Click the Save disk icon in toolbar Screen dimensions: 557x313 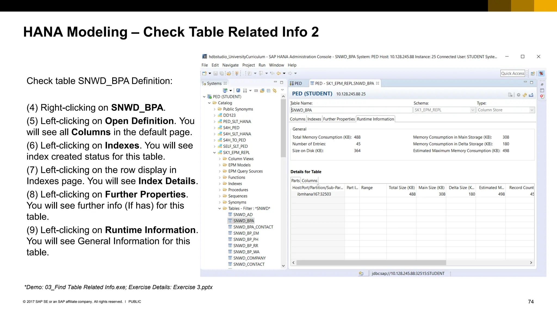(215, 73)
